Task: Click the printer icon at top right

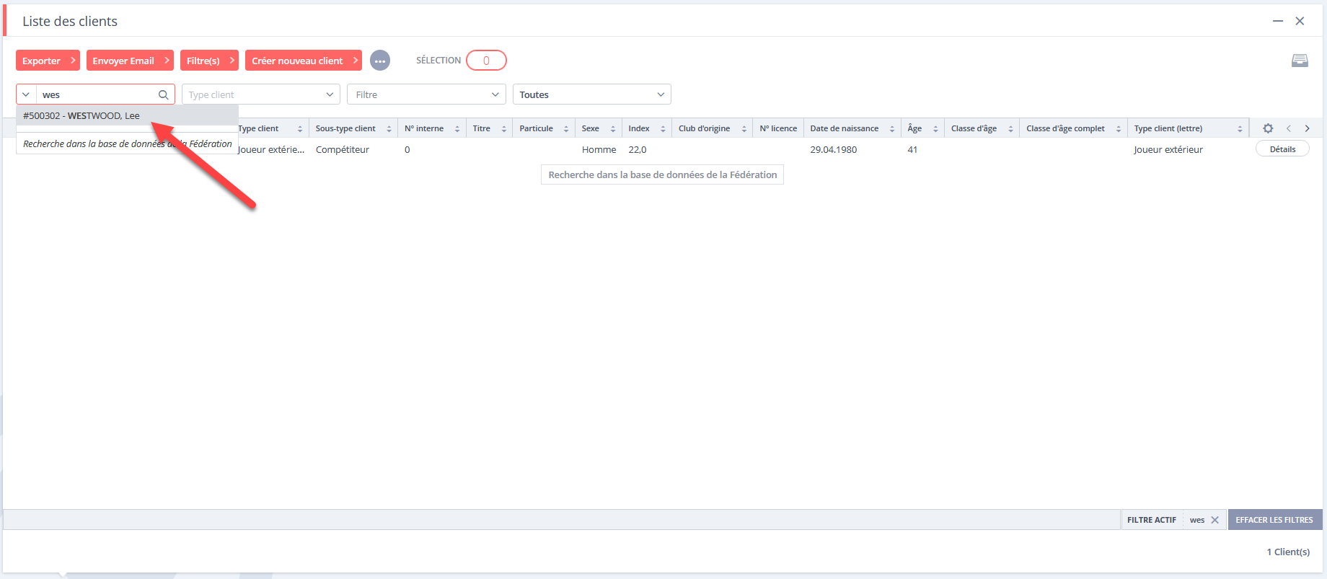Action: click(x=1300, y=61)
